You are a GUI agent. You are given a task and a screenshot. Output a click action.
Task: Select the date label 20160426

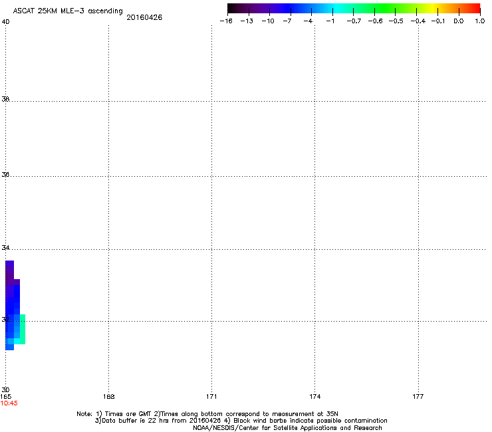coord(144,17)
